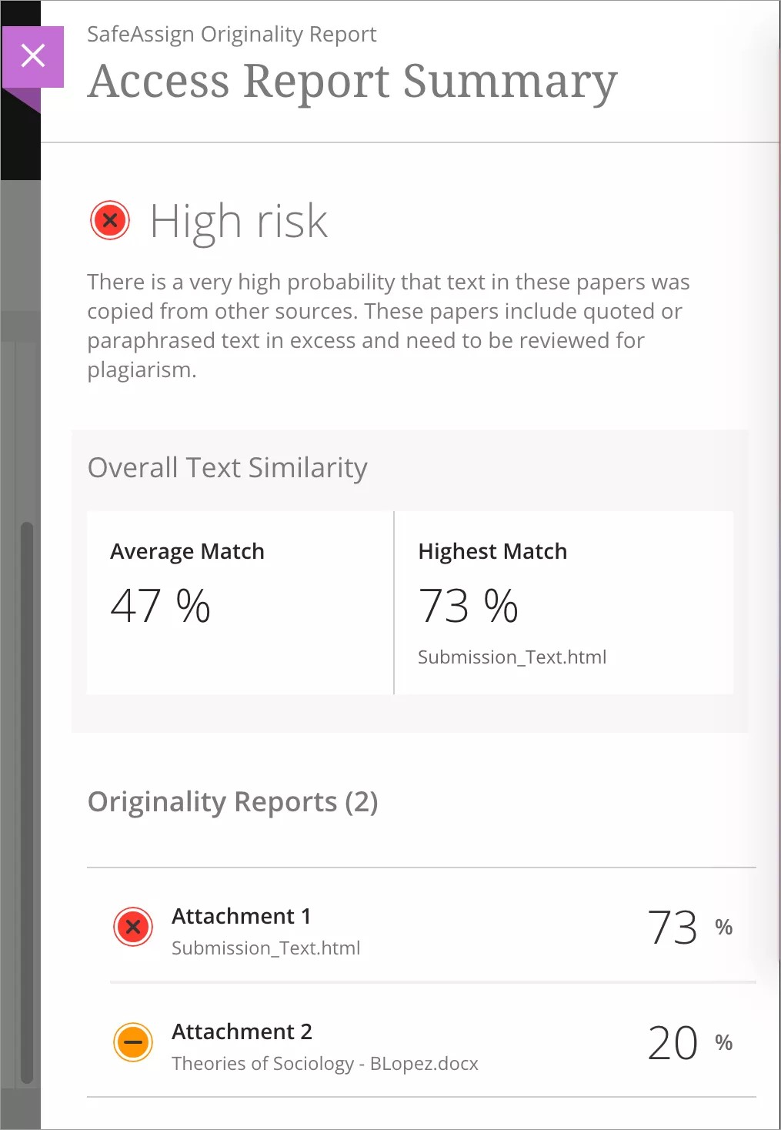Click the red X icon beside Attachment 1
The image size is (781, 1130).
pyautogui.click(x=133, y=927)
